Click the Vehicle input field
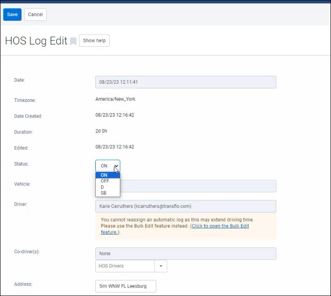This screenshot has width=331, height=296. click(198, 186)
